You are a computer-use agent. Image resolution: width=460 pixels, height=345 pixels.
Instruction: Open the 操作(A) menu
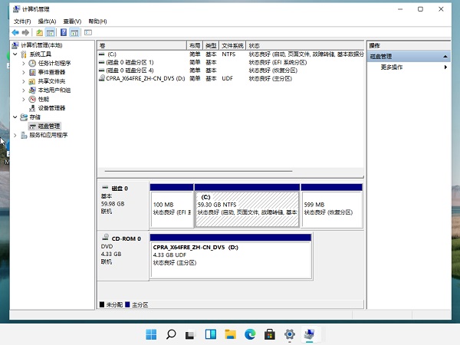point(47,21)
